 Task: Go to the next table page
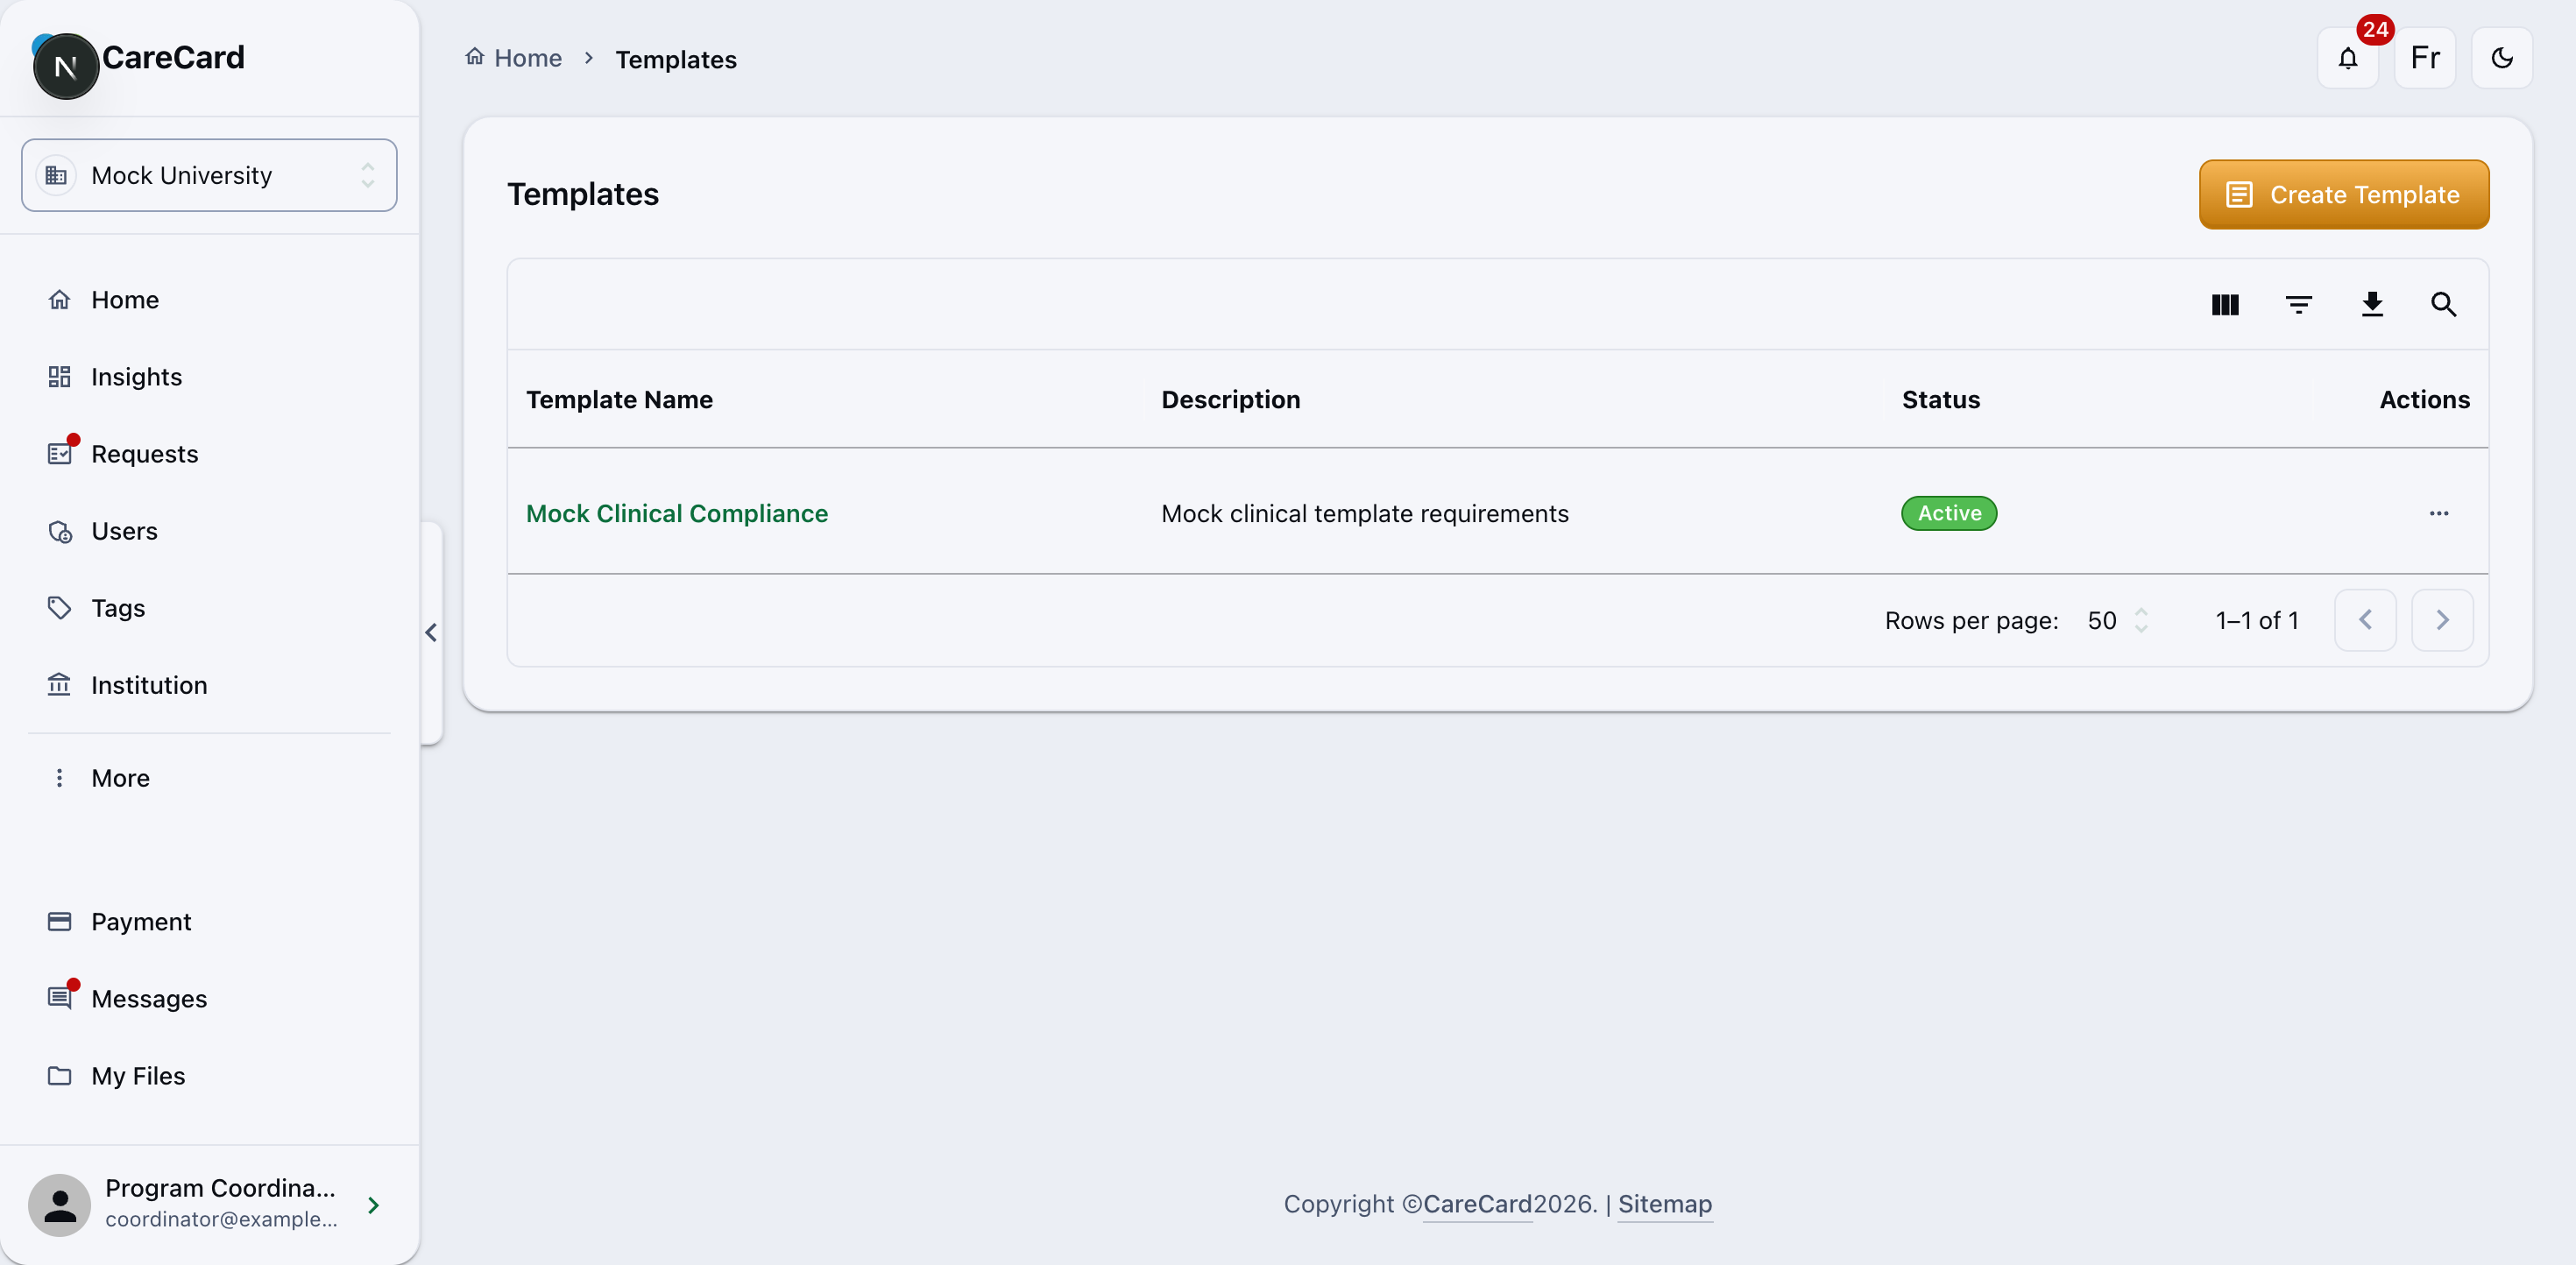[2441, 620]
